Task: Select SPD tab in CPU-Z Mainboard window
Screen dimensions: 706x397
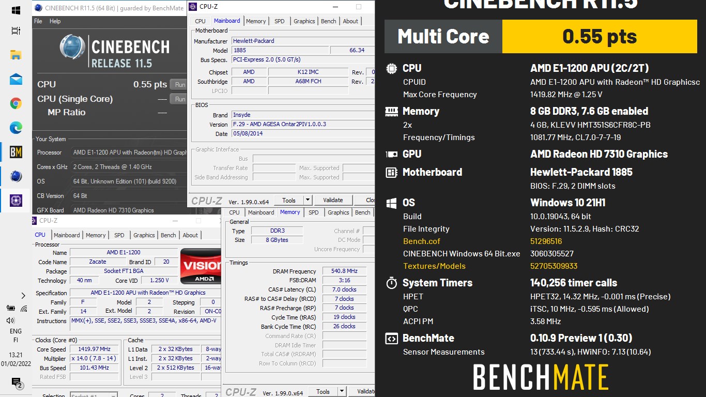Action: tap(280, 21)
